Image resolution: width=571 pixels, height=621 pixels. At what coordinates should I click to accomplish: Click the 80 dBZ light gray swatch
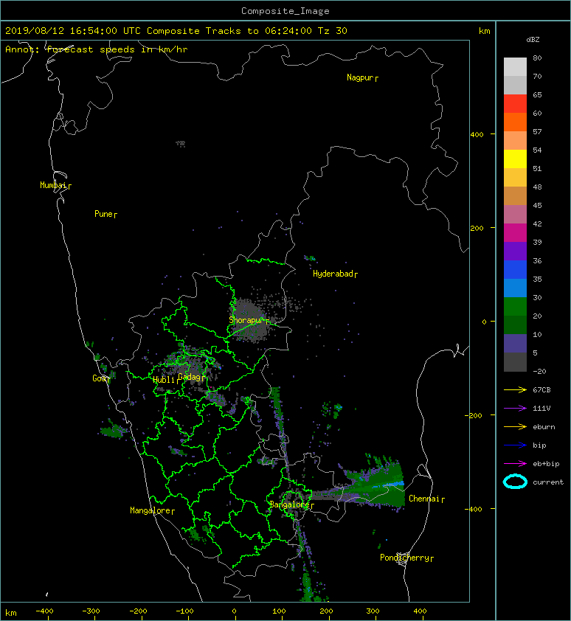tap(515, 66)
